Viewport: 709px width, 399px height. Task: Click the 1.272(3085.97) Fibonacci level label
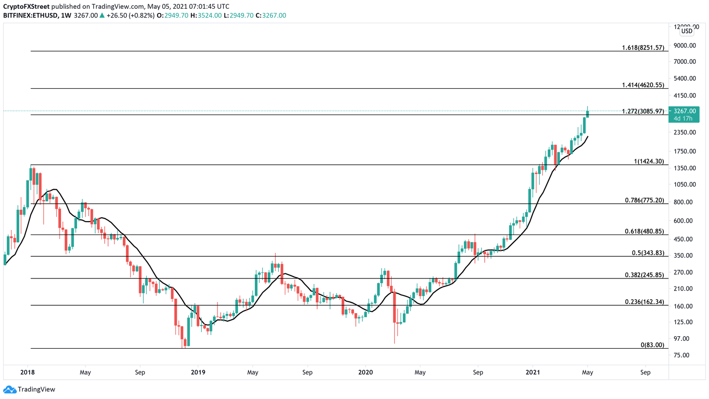point(643,112)
